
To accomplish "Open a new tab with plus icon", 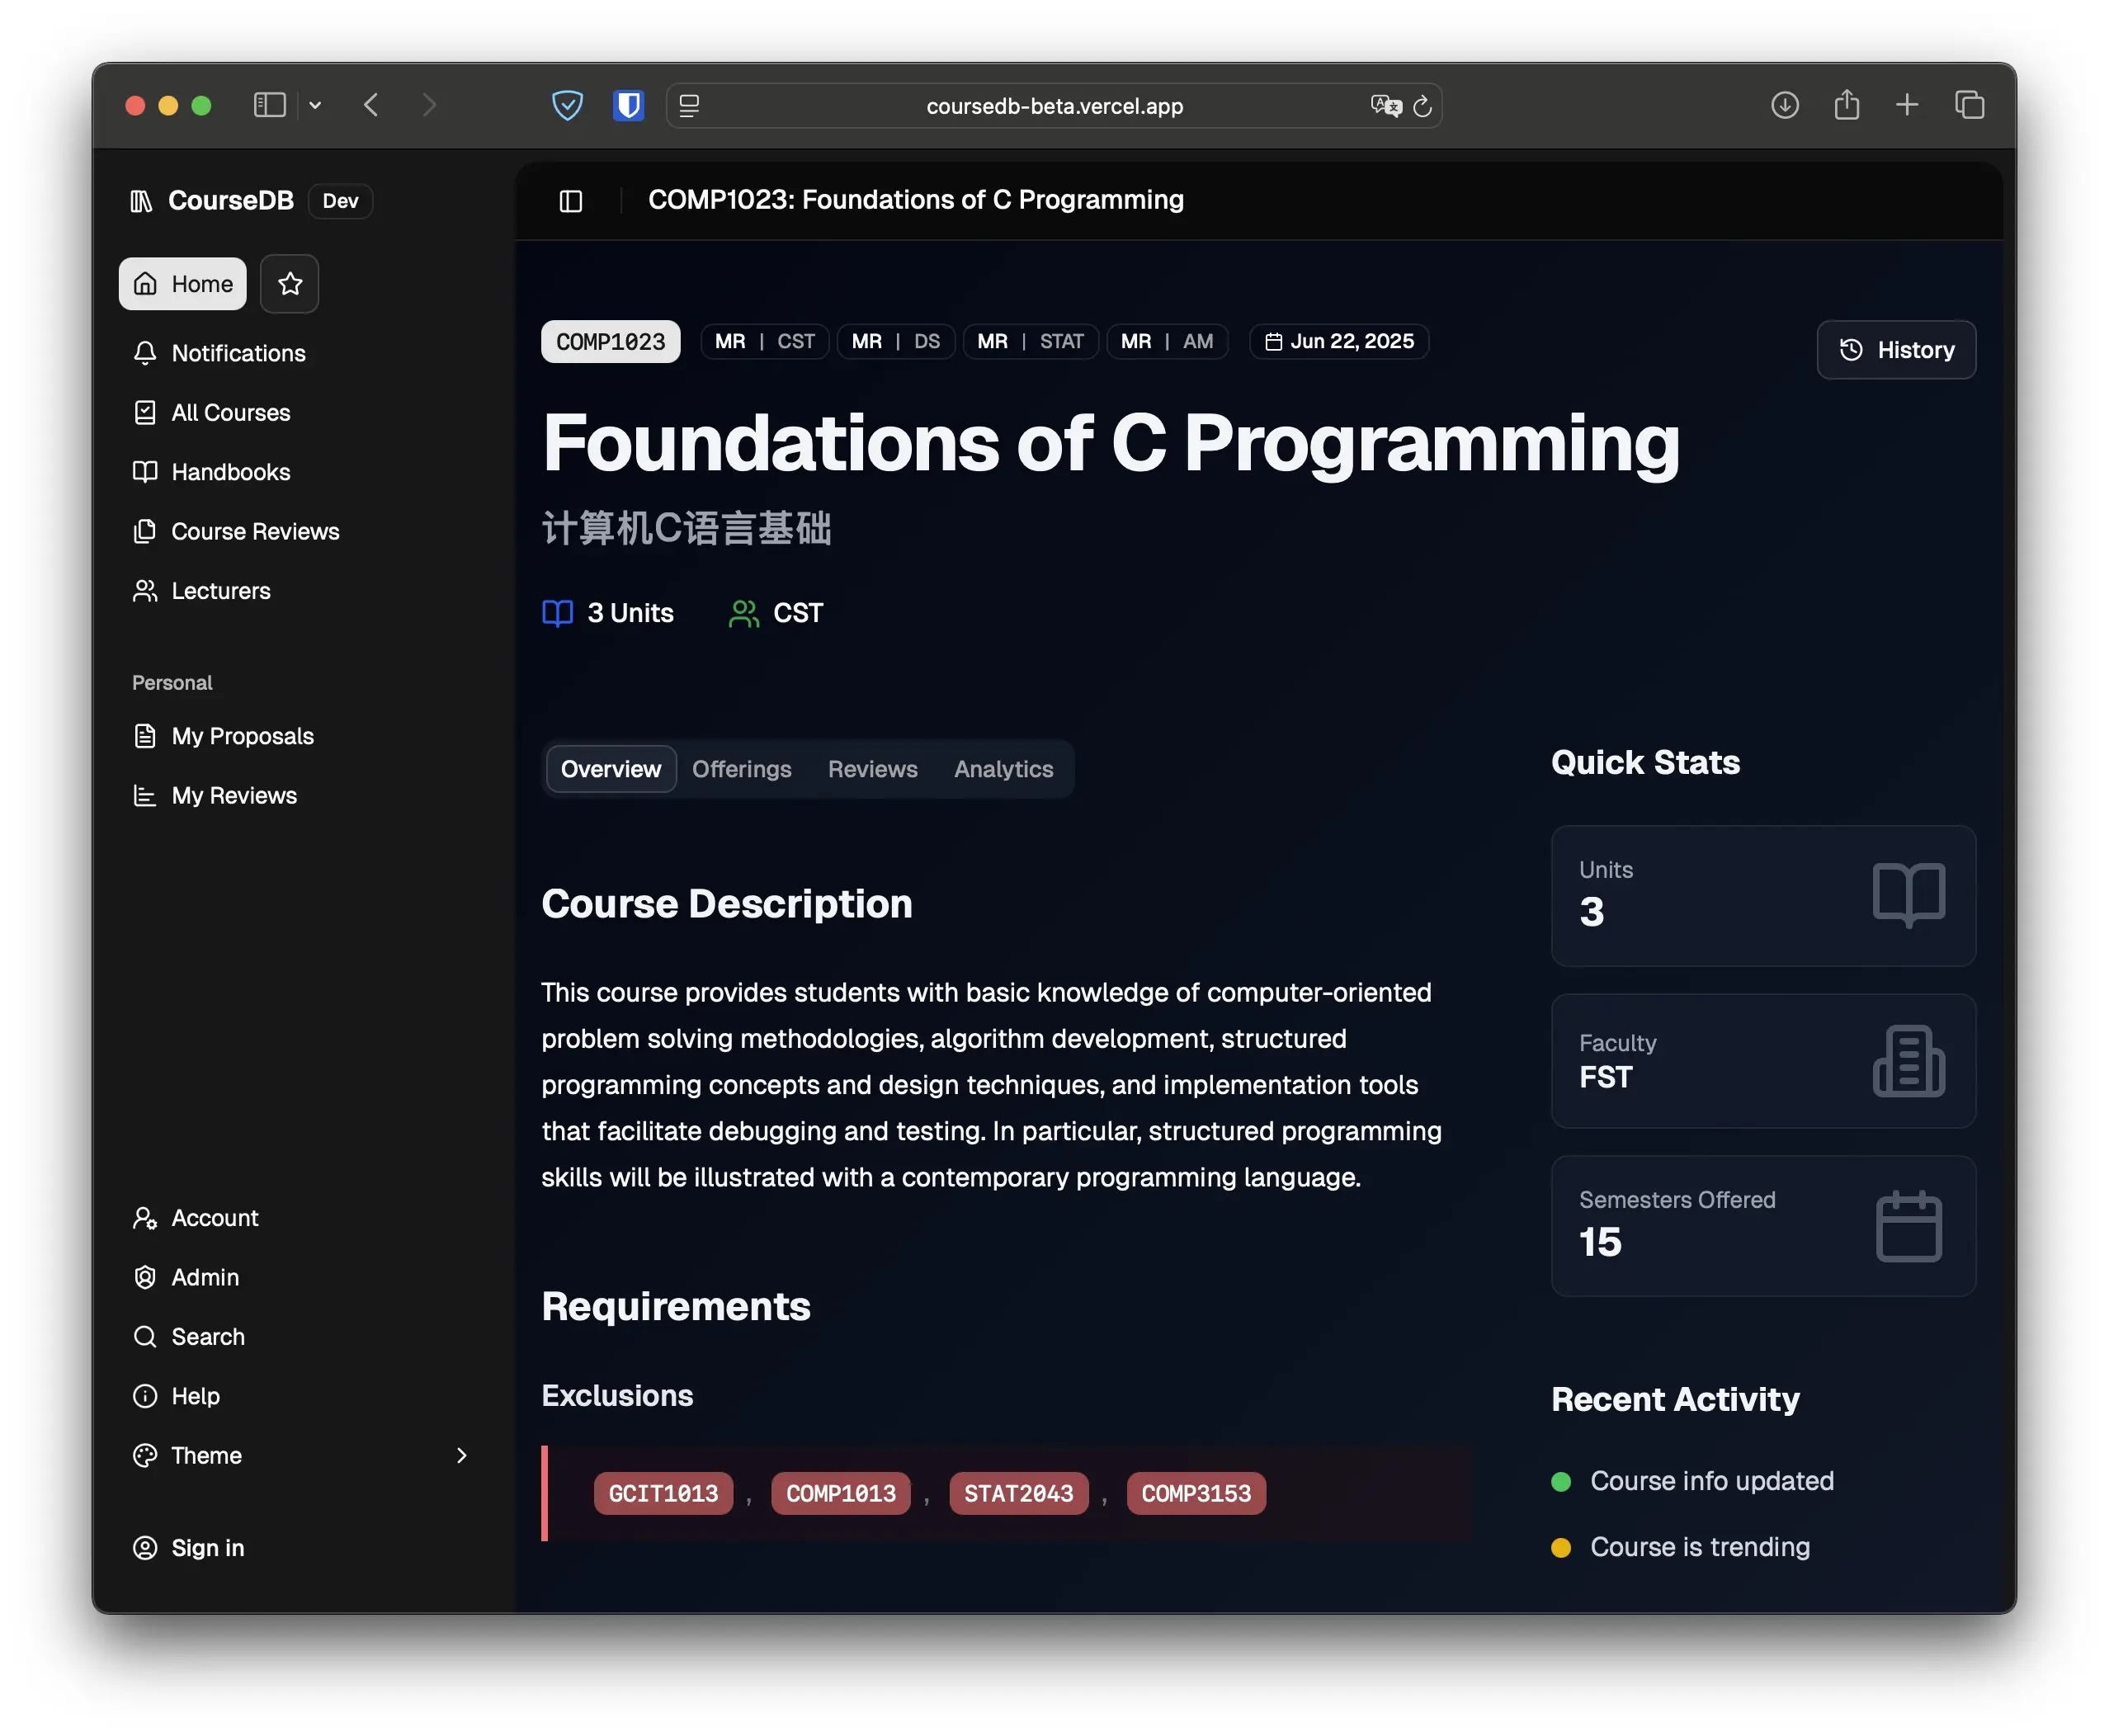I will 1907,105.
